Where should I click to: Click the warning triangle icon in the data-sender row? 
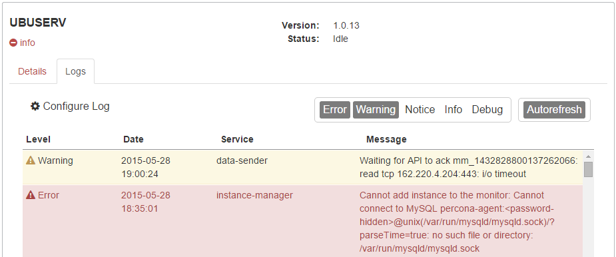click(31, 160)
